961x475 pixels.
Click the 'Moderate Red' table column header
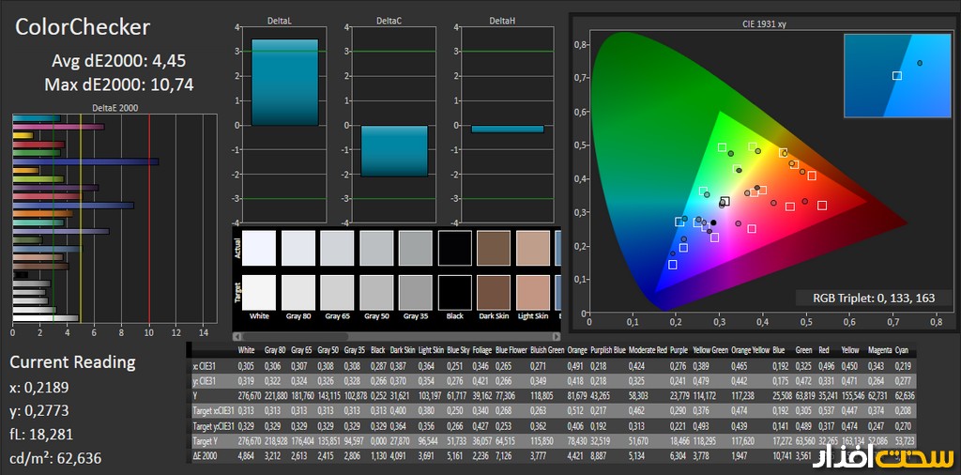647,350
